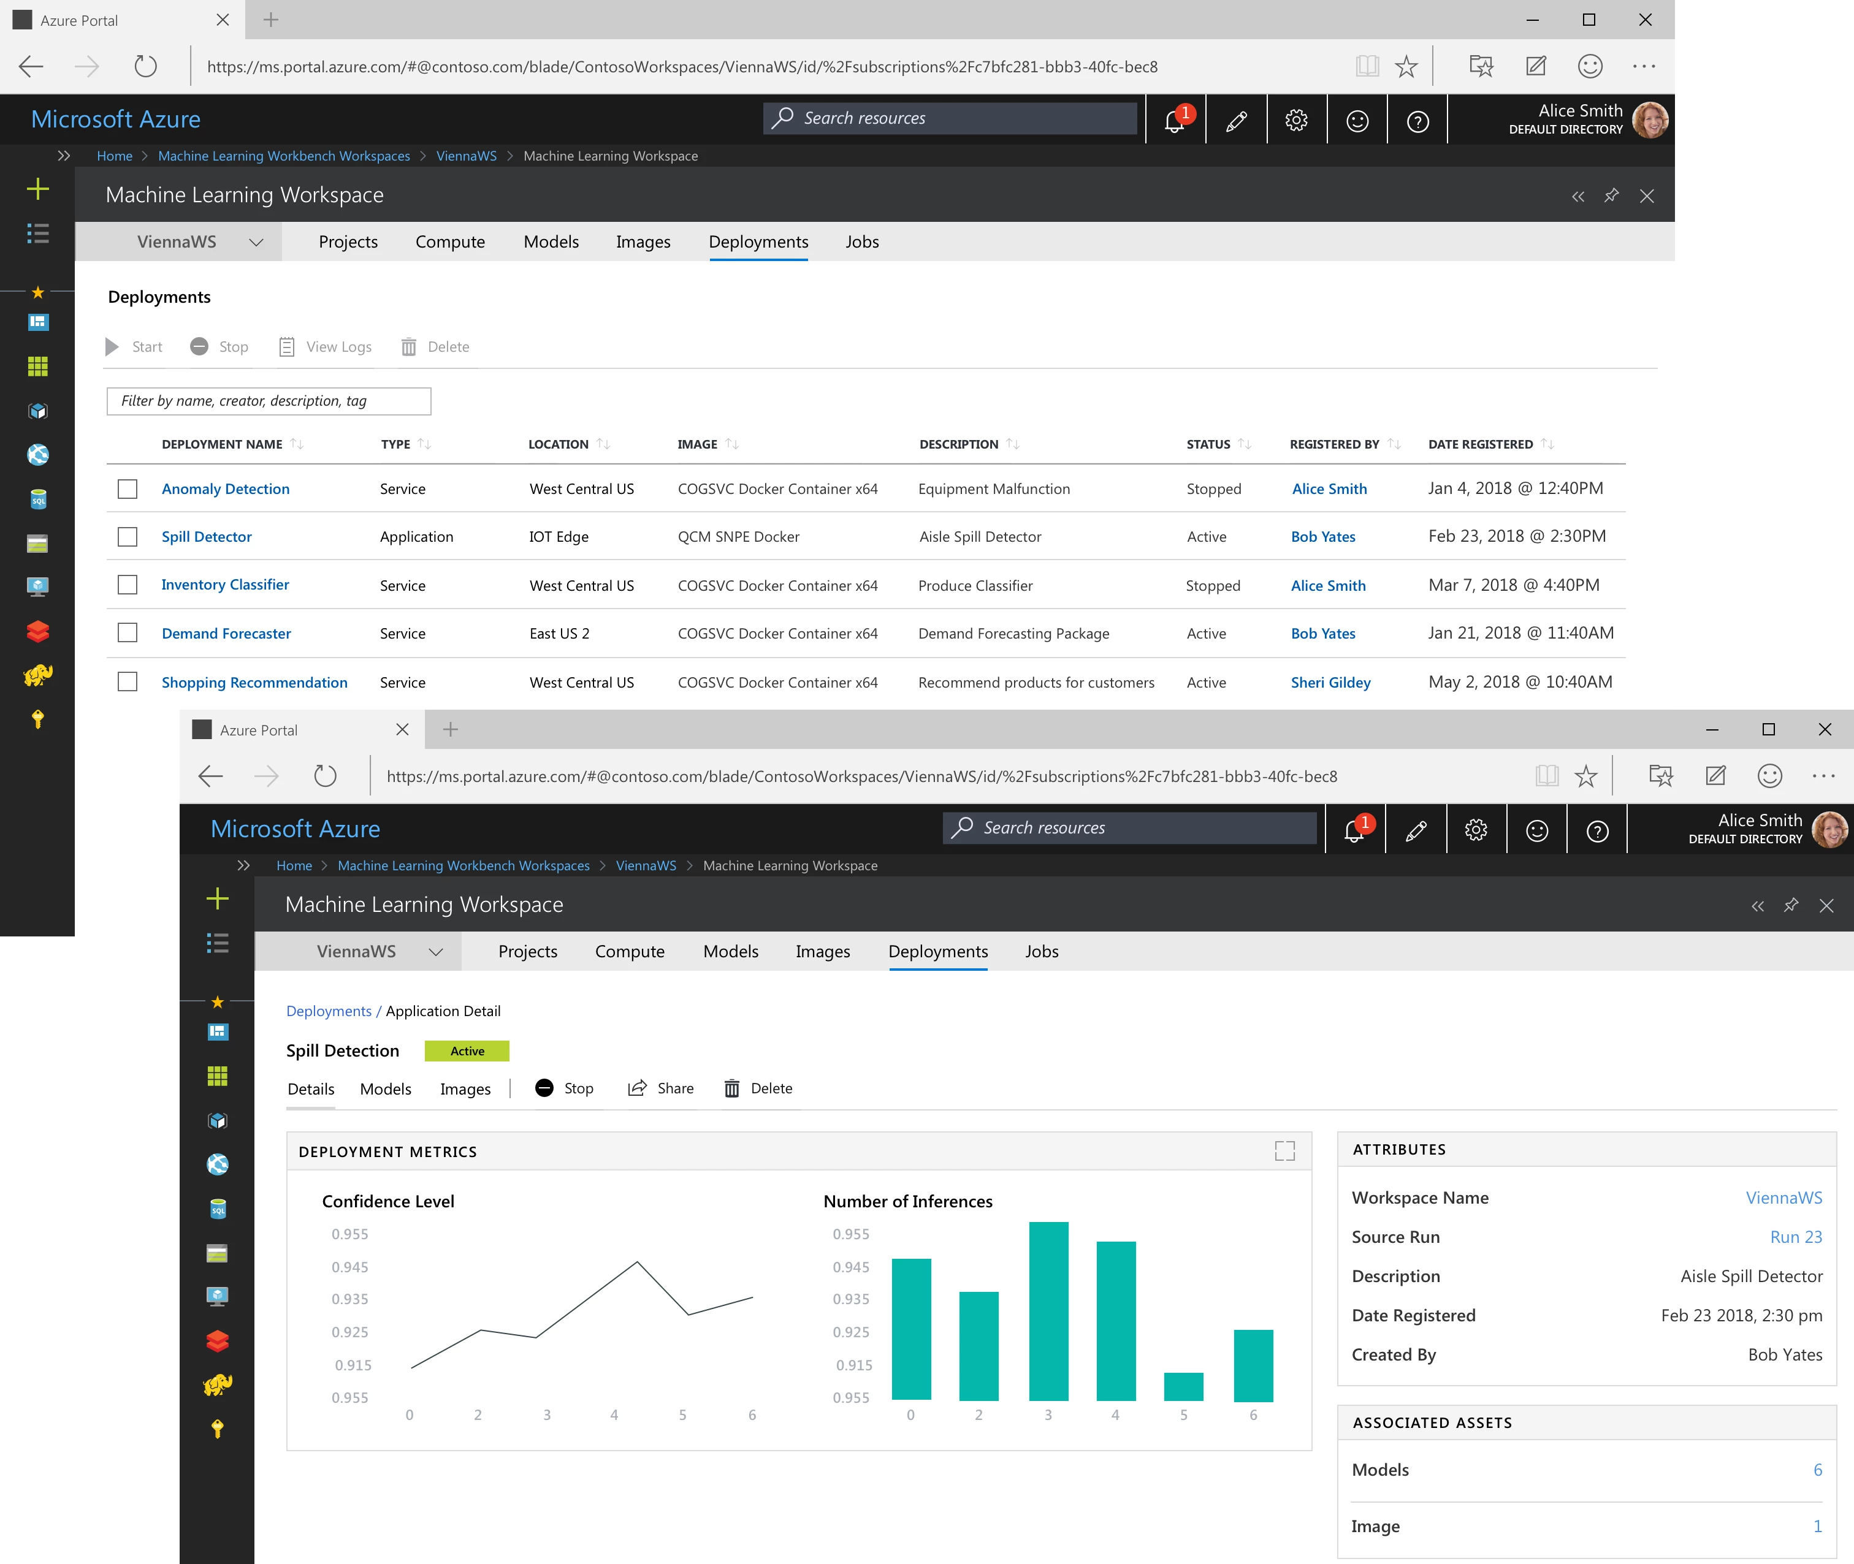Click the associated Models count 6

1818,1470
